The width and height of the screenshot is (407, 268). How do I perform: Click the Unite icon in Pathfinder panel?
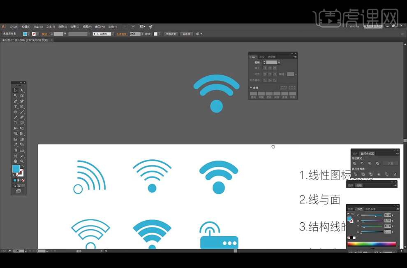354,163
